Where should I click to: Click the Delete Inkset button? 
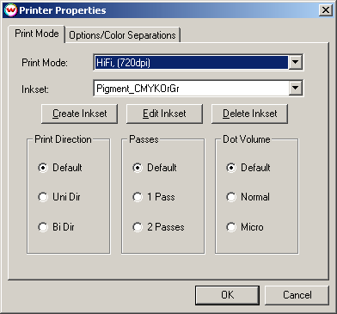pyautogui.click(x=249, y=114)
